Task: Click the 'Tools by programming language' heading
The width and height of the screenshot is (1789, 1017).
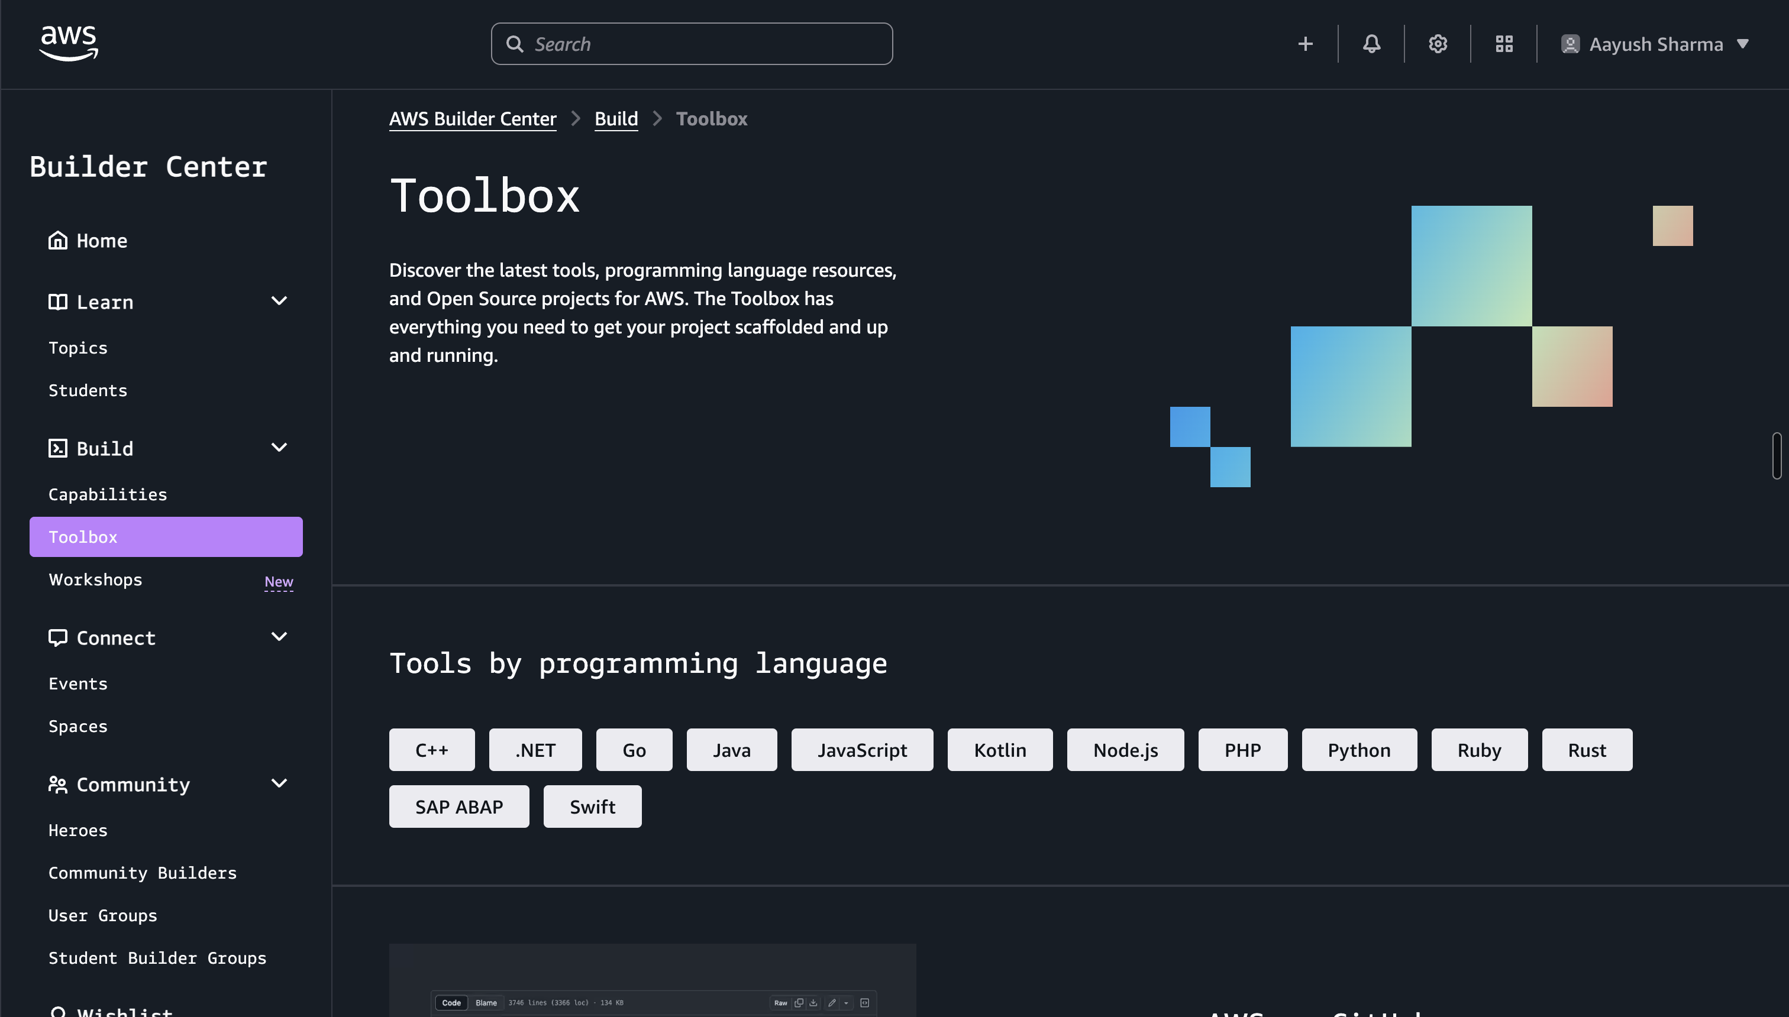Action: (638, 663)
